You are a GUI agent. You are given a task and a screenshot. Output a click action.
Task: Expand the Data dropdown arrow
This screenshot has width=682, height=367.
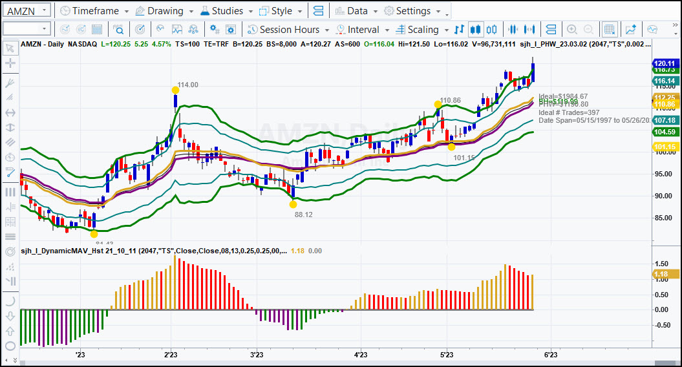click(x=376, y=11)
